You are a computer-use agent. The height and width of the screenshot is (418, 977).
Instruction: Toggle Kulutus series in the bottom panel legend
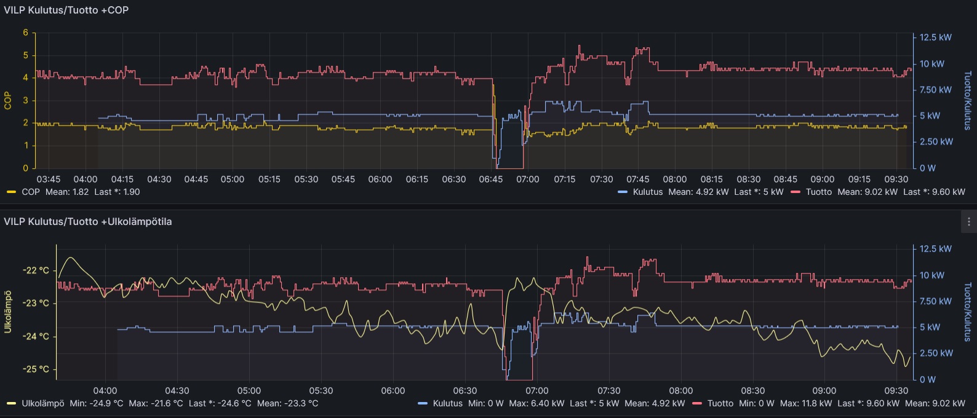tap(447, 403)
